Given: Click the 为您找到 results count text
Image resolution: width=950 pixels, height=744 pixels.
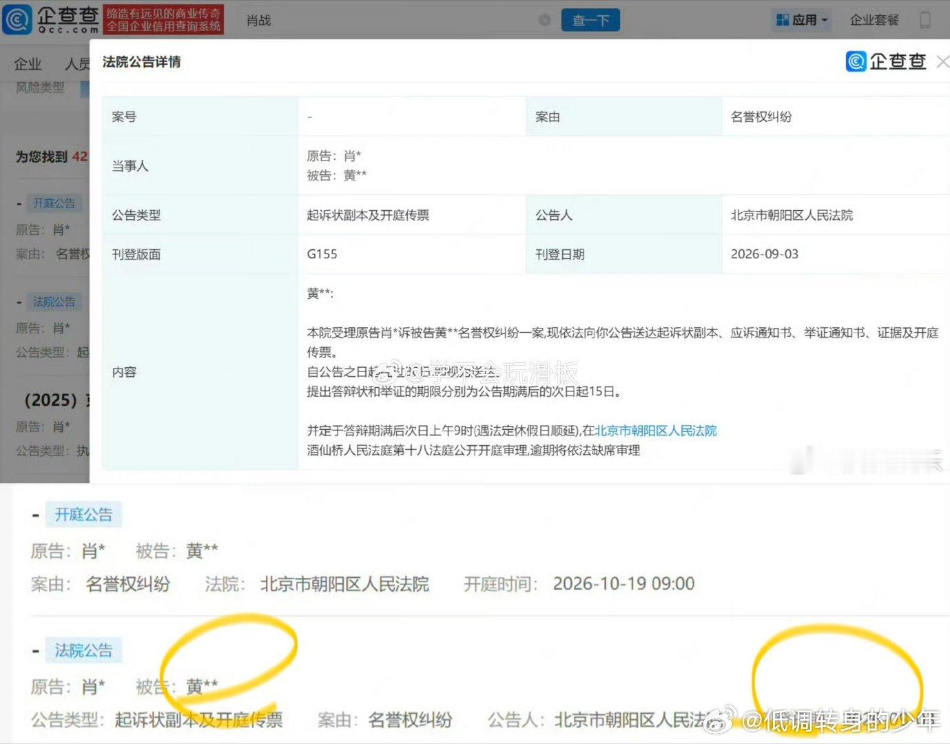Looking at the screenshot, I should pyautogui.click(x=52, y=156).
